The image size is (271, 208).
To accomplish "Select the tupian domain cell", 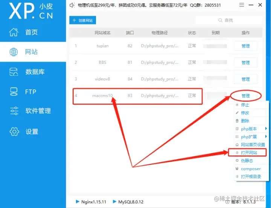I will (x=103, y=46).
